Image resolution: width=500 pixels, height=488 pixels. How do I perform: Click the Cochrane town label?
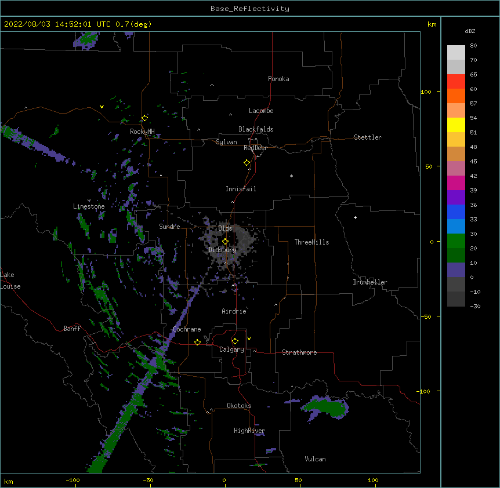pos(187,329)
